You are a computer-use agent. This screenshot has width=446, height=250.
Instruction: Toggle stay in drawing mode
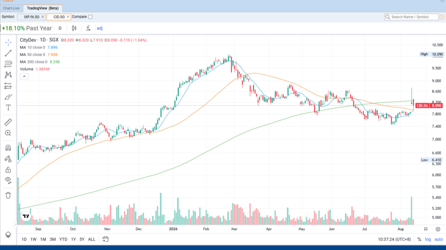point(8,159)
